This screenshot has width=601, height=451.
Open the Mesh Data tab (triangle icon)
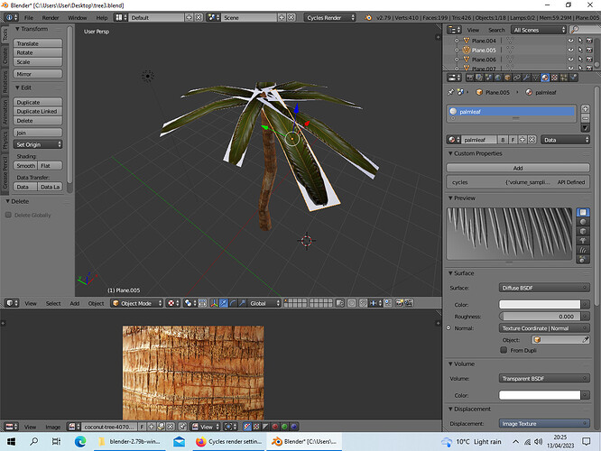535,78
